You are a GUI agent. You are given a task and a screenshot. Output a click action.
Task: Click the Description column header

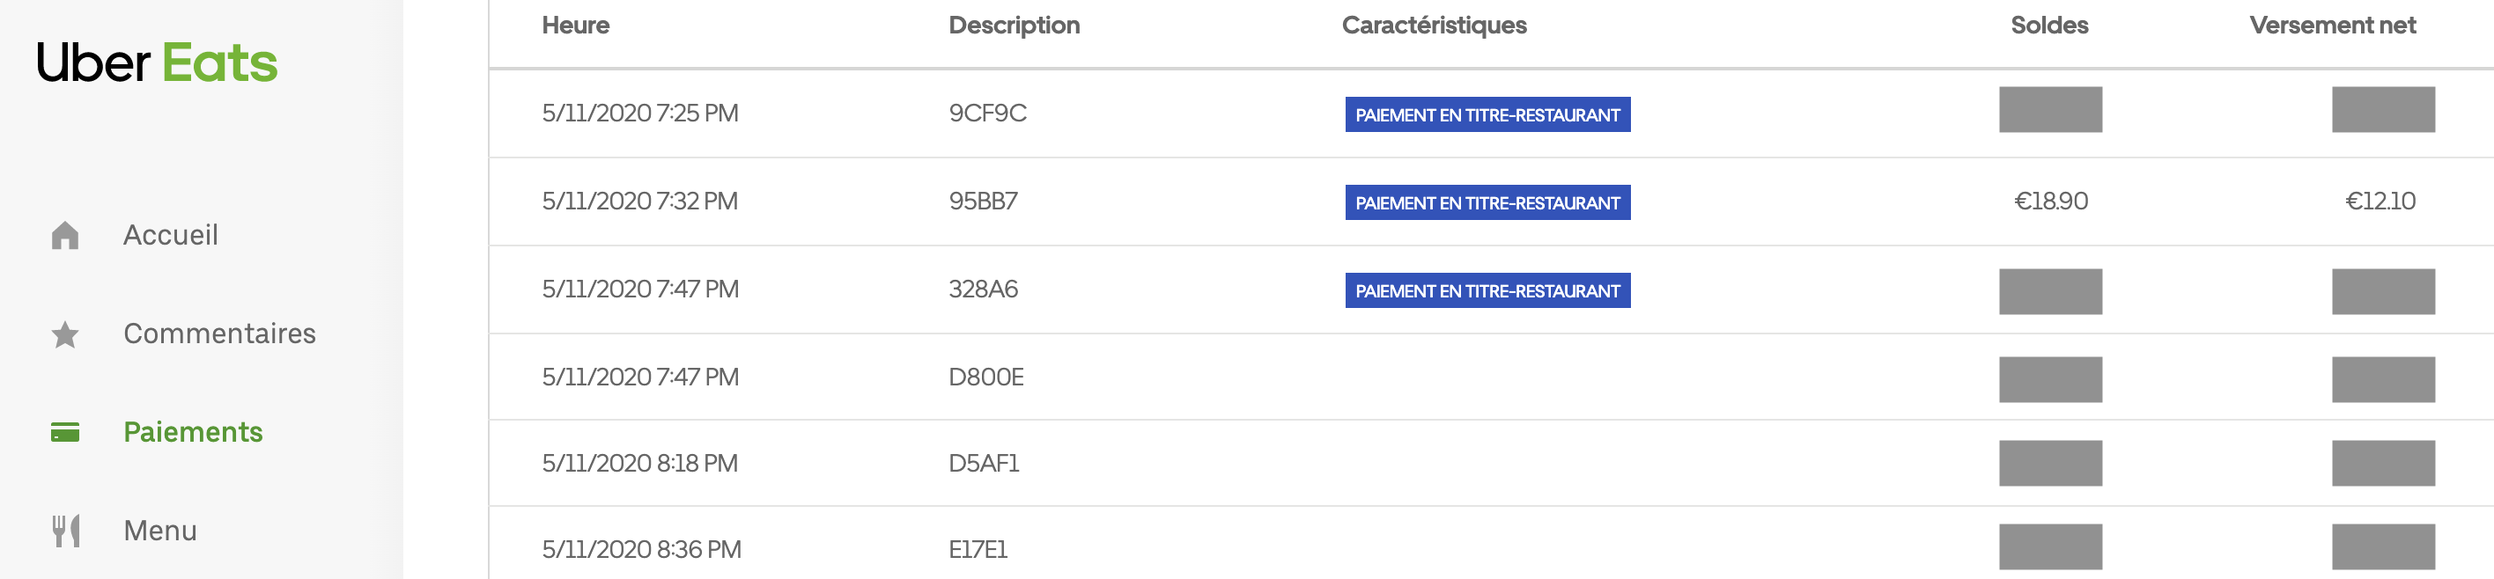coord(1014,26)
